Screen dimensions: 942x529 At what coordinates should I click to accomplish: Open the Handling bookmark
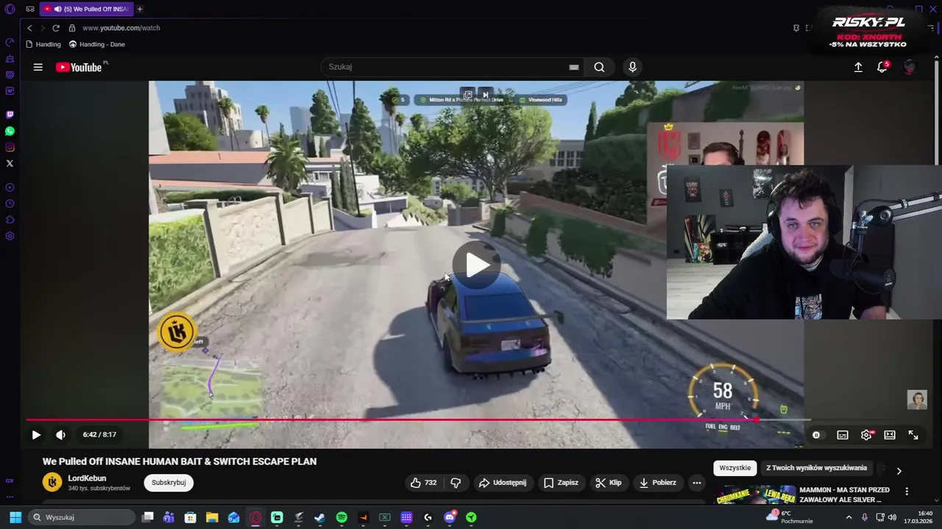[x=43, y=44]
